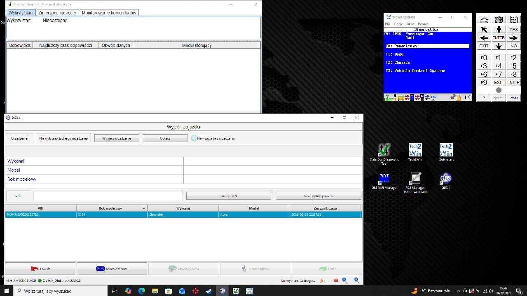Open the 'Opcje' menu in Tech2 Screen
The image size is (527, 296).
click(x=398, y=24)
